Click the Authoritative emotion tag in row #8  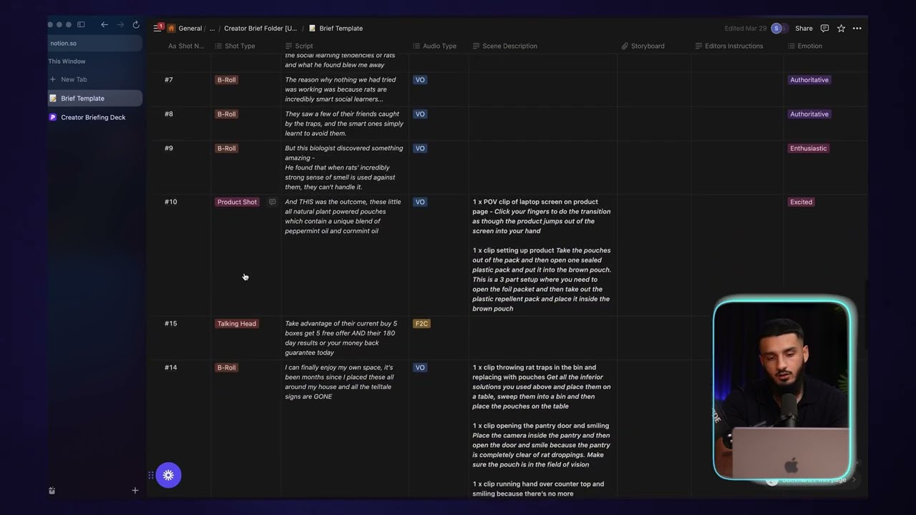coord(809,114)
